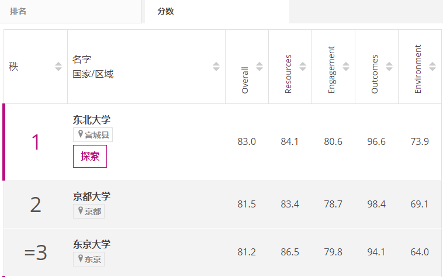Click the location pin icon beside 东京
The height and width of the screenshot is (277, 443).
click(81, 259)
